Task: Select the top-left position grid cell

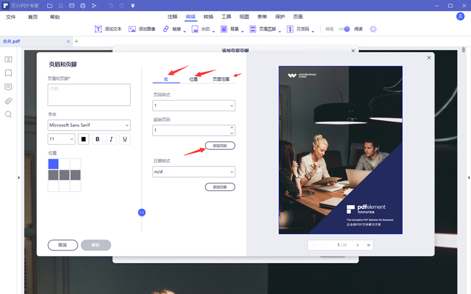Action: (x=53, y=164)
